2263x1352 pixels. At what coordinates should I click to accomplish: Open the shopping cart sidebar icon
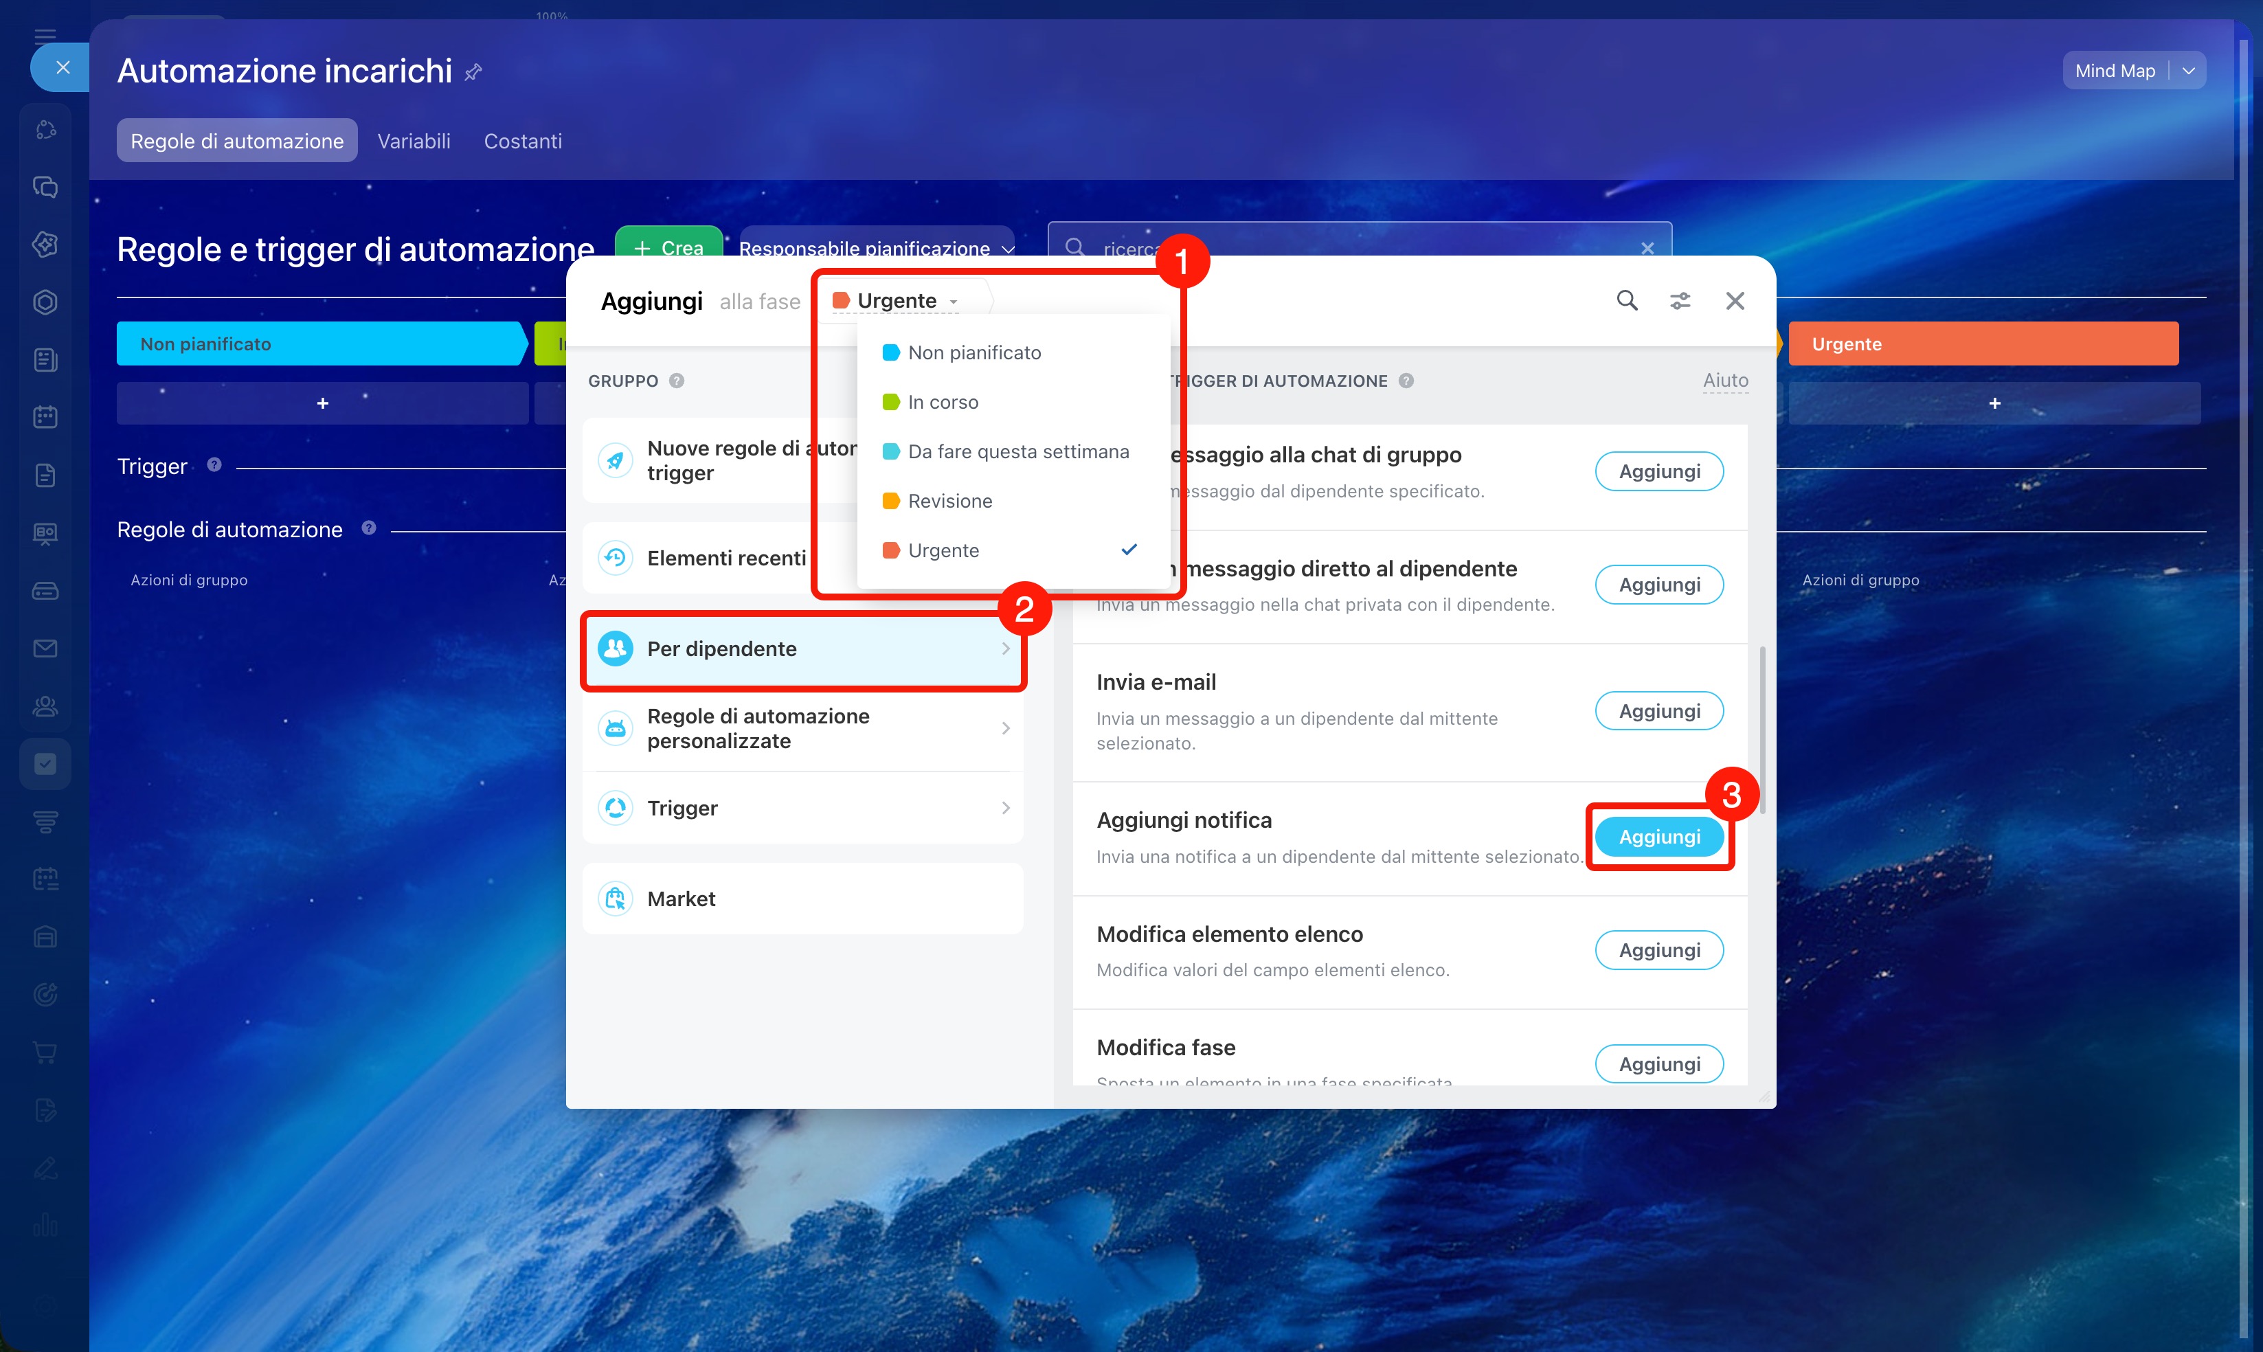point(45,1052)
